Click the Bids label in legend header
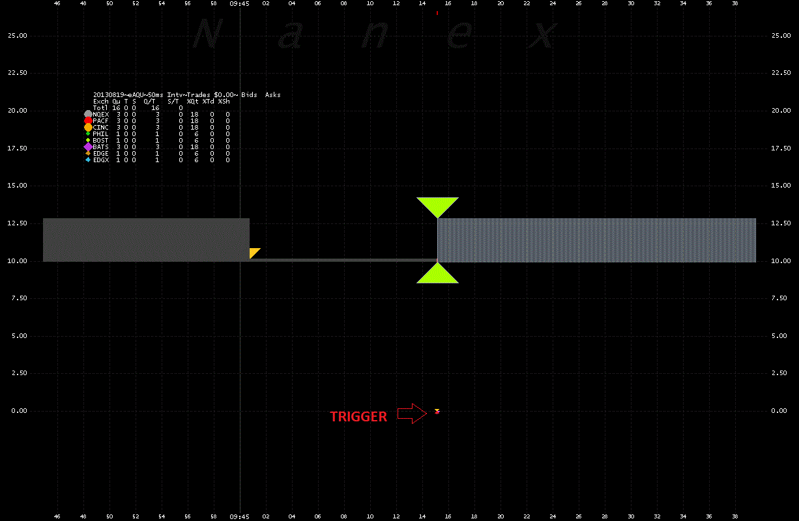Image resolution: width=799 pixels, height=521 pixels. point(249,94)
